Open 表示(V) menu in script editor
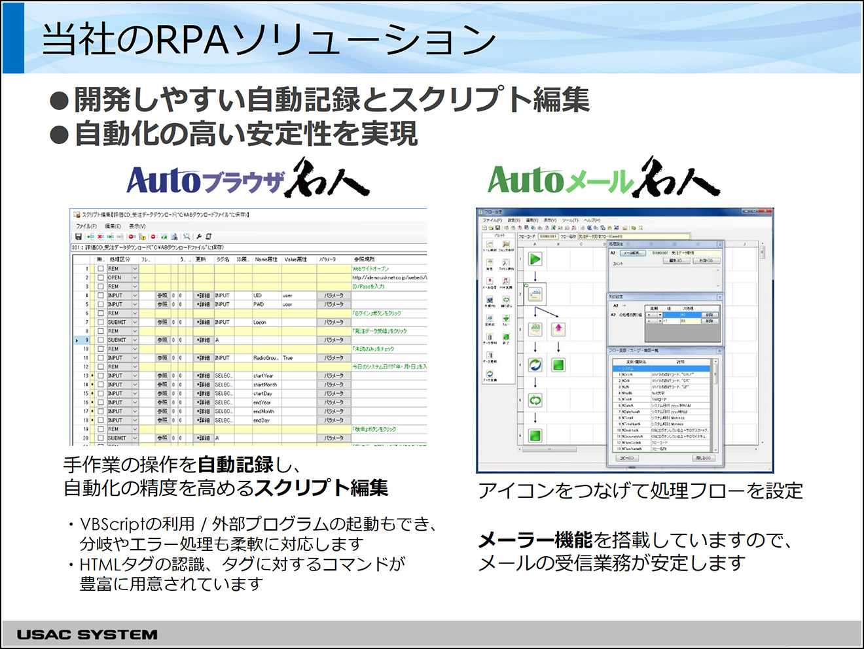This screenshot has height=649, width=864. (137, 226)
